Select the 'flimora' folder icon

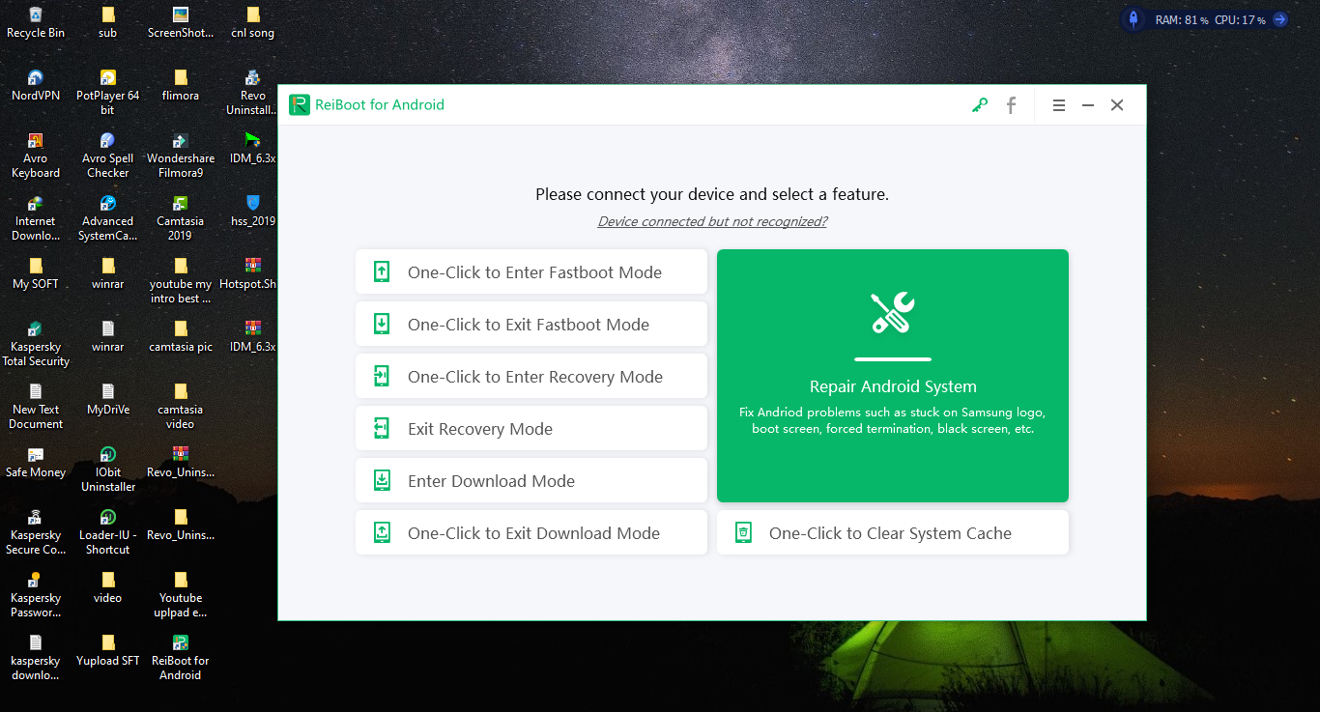[x=181, y=86]
